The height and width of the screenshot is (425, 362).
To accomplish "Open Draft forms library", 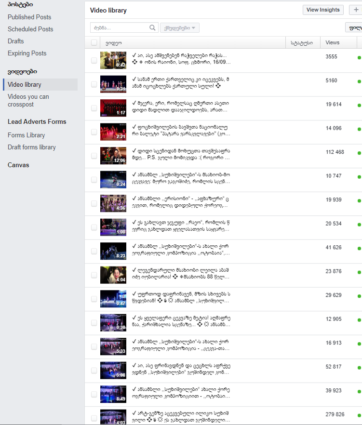I will click(32, 147).
